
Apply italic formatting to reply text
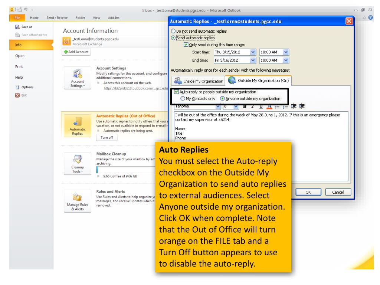[252, 107]
